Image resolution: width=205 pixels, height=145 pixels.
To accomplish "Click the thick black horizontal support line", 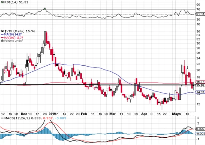I will (x=96, y=85).
